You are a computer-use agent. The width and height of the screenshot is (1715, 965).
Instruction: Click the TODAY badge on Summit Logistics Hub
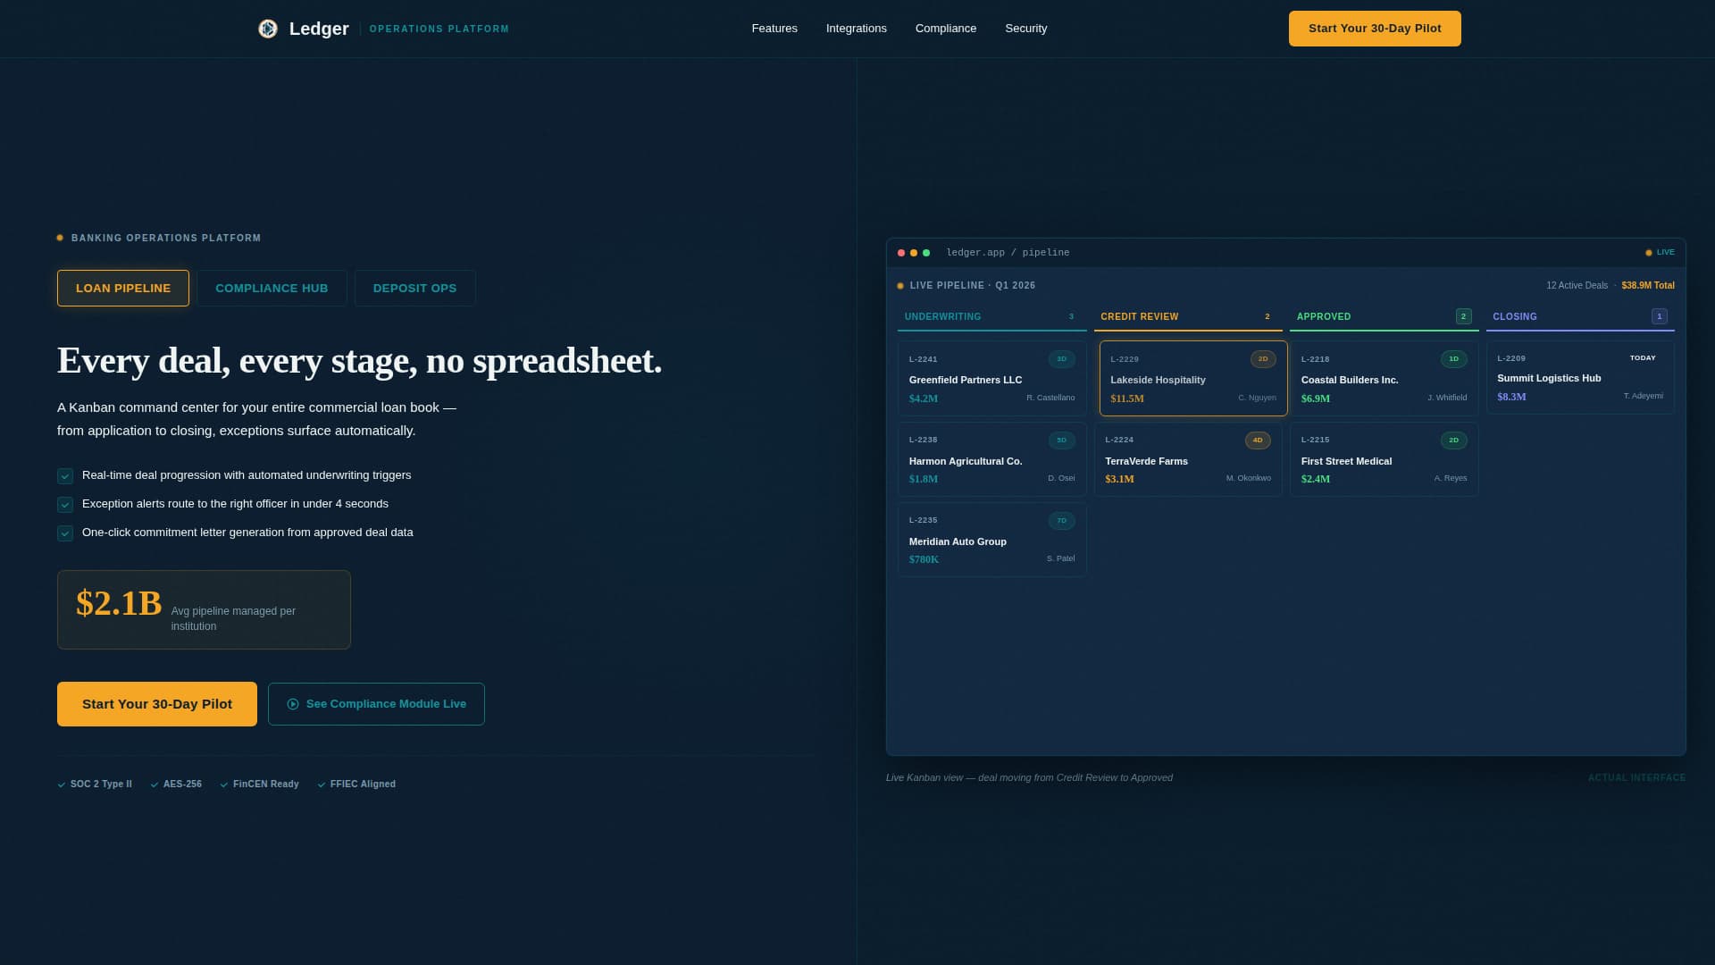(x=1643, y=358)
